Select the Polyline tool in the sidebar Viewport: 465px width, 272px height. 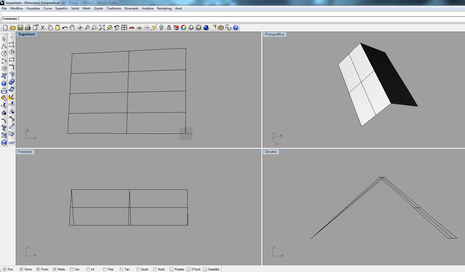(4, 46)
